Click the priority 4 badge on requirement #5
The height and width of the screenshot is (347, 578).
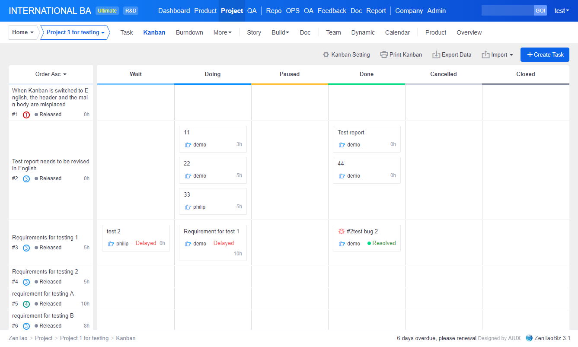[26, 304]
